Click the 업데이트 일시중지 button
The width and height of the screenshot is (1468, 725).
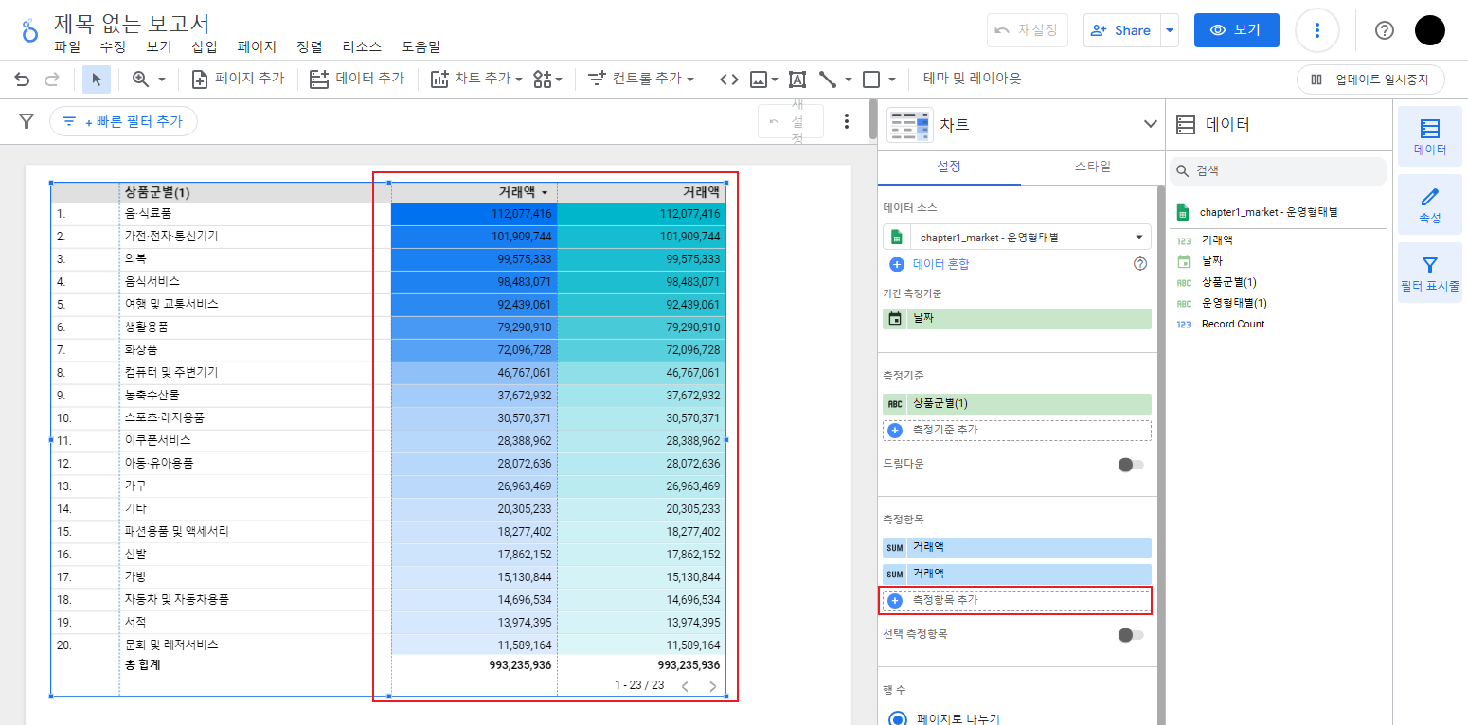[1370, 80]
